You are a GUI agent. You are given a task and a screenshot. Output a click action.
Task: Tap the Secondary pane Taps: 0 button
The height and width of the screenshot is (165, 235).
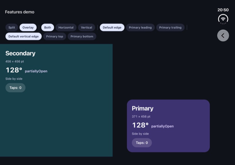(x=16, y=88)
